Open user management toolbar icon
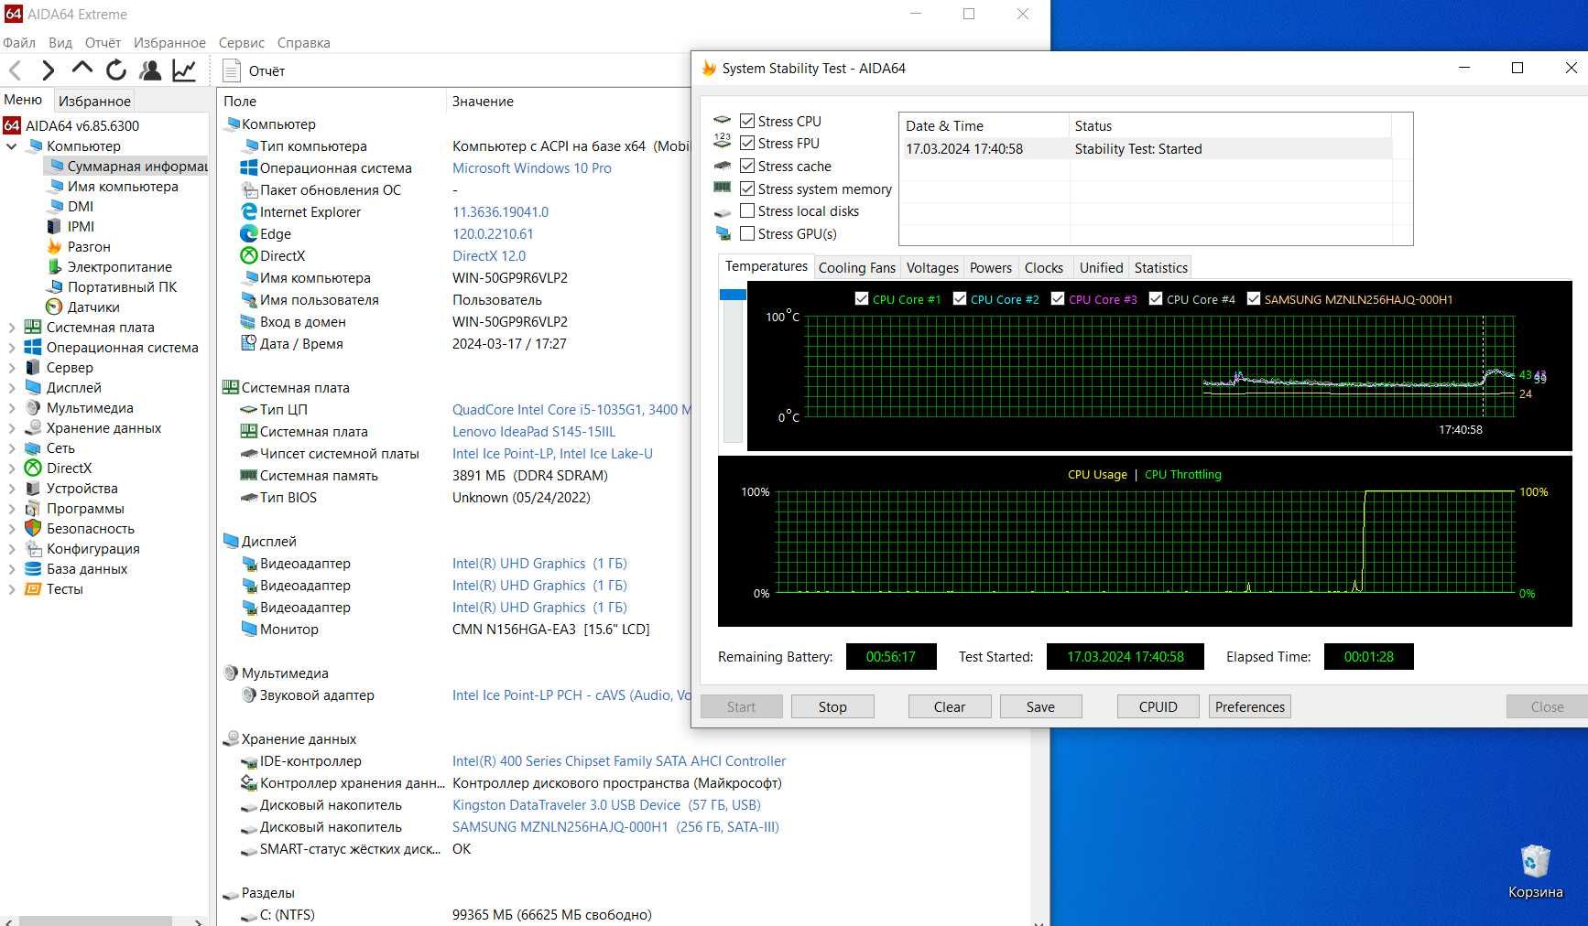The width and height of the screenshot is (1588, 926). (150, 70)
